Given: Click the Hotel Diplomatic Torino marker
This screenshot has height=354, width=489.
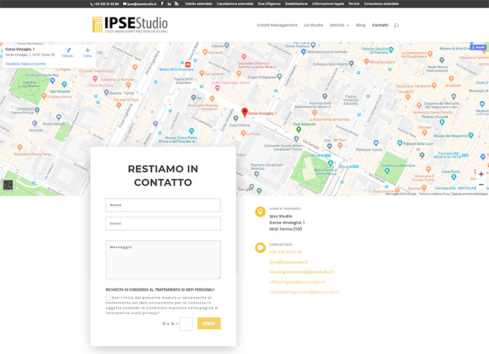Looking at the screenshot, I should (x=218, y=88).
